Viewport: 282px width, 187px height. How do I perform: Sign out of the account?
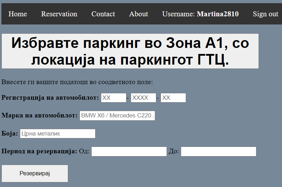265,14
